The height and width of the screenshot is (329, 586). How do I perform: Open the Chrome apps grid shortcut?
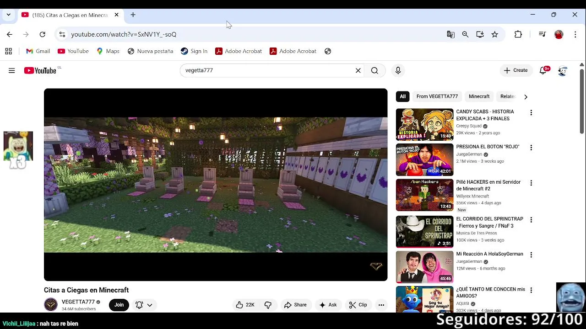8,51
